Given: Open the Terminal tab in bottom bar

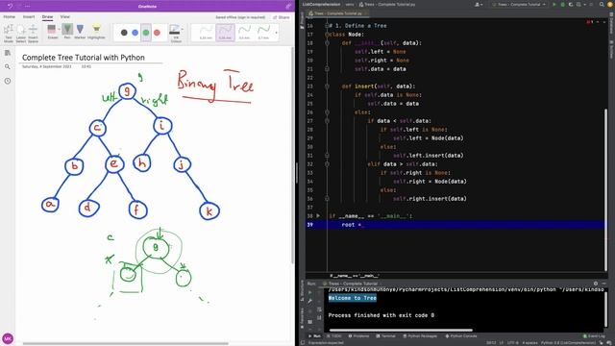Looking at the screenshot, I should [386, 336].
